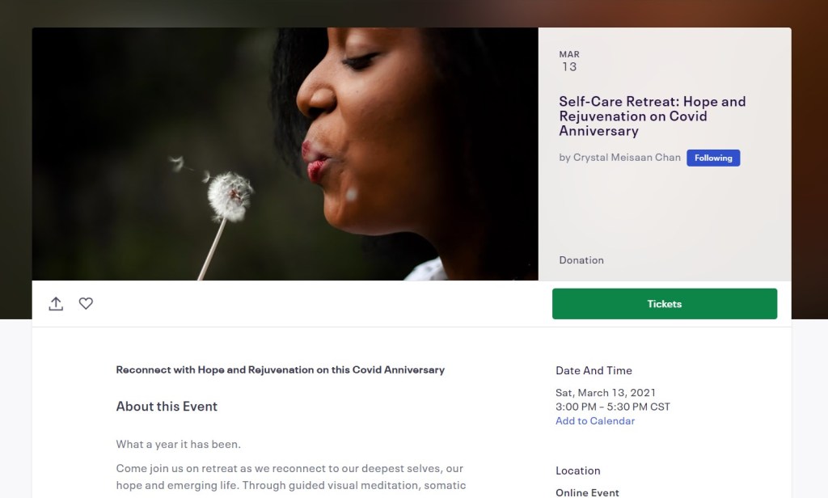Click the Donation price label
The image size is (828, 498).
(581, 260)
